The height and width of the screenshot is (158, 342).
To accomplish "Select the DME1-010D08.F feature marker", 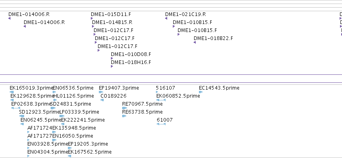I will pyautogui.click(x=112, y=58).
